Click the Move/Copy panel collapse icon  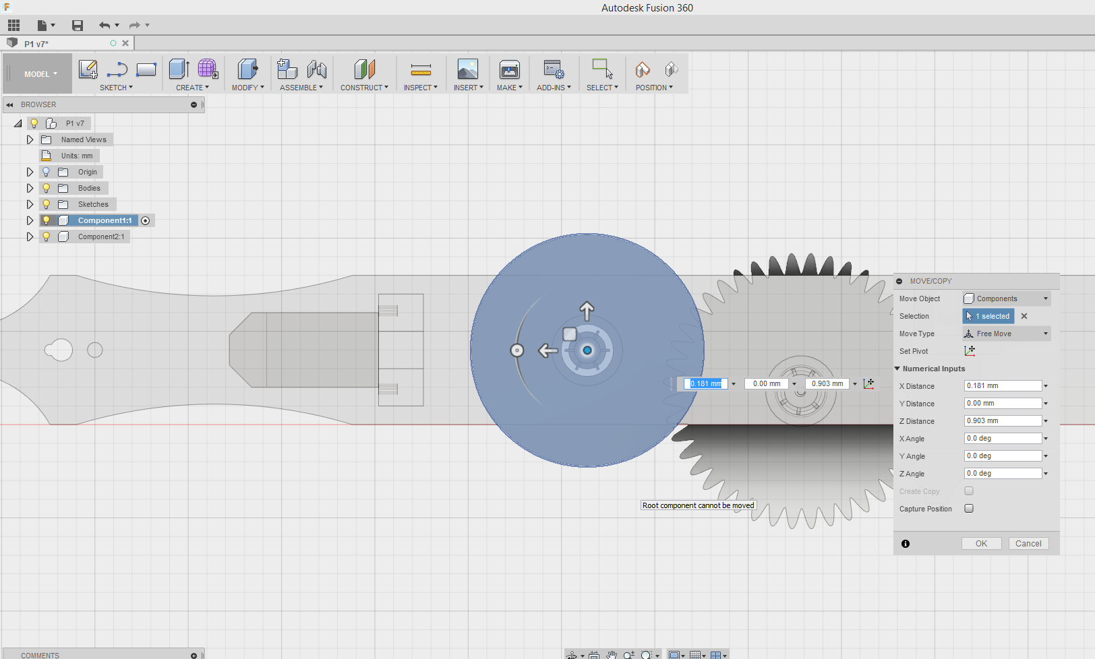899,281
